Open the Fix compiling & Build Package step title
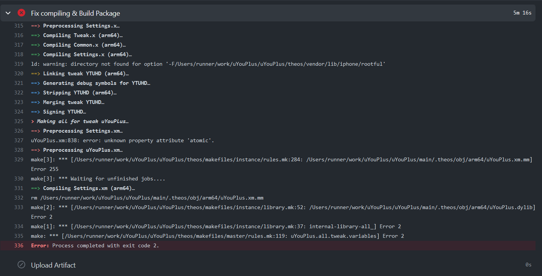This screenshot has width=542, height=276. (75, 13)
